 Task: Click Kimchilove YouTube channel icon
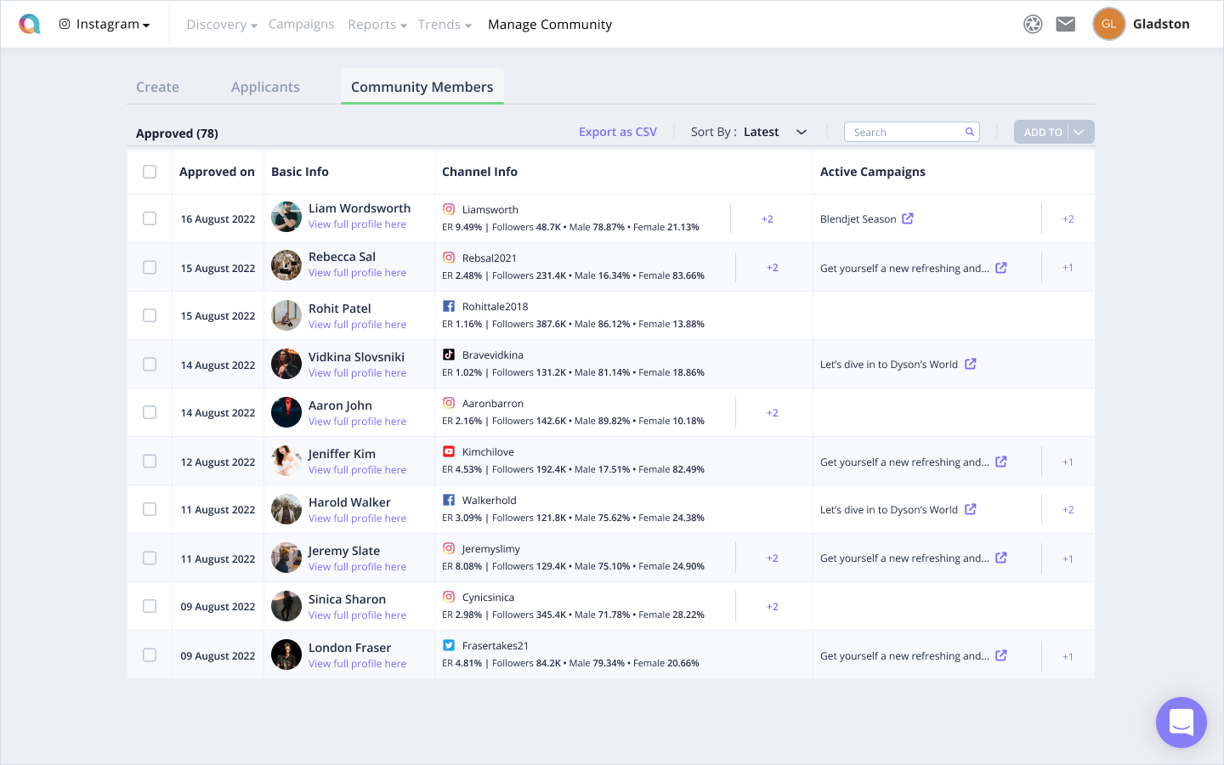click(x=449, y=451)
